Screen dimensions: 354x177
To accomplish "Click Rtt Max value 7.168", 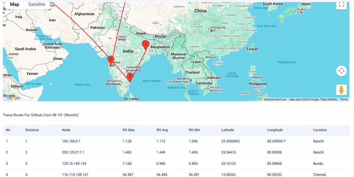I will (127, 164).
